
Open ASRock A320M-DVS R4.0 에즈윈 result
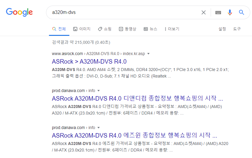pyautogui.click(x=135, y=135)
